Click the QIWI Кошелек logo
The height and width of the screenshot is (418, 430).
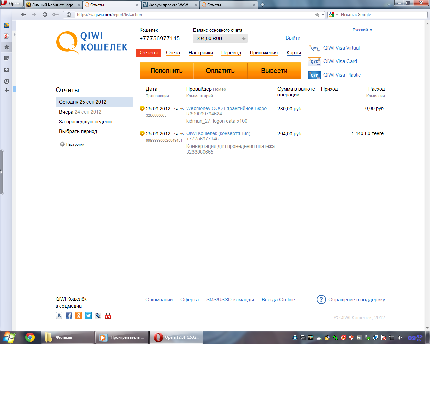click(x=92, y=43)
